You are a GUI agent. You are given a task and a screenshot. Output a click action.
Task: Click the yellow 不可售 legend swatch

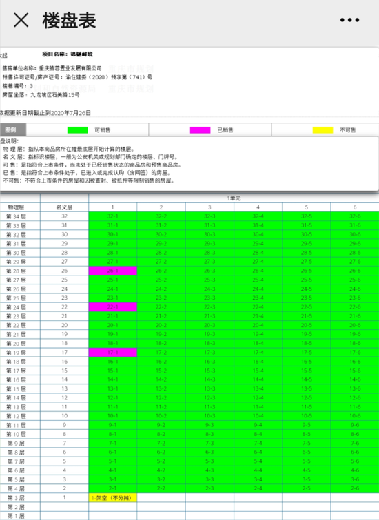tap(322, 130)
